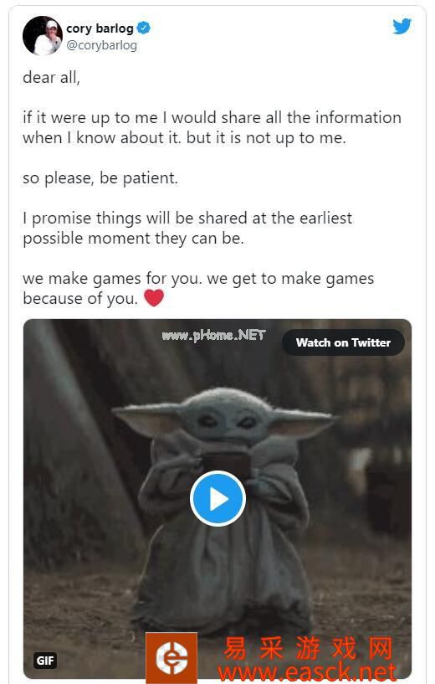
Task: Click the GIF badge on media
Action: [45, 661]
